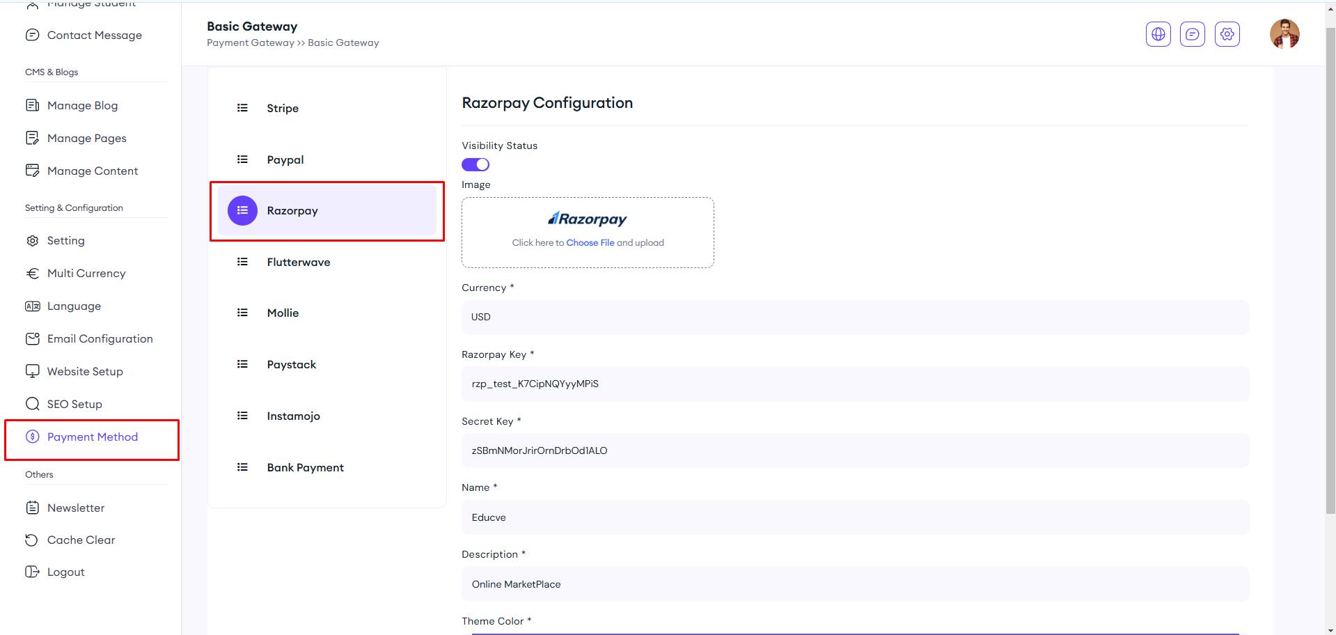The height and width of the screenshot is (635, 1336).
Task: Select the Stripe gateway tab
Action: pos(282,109)
